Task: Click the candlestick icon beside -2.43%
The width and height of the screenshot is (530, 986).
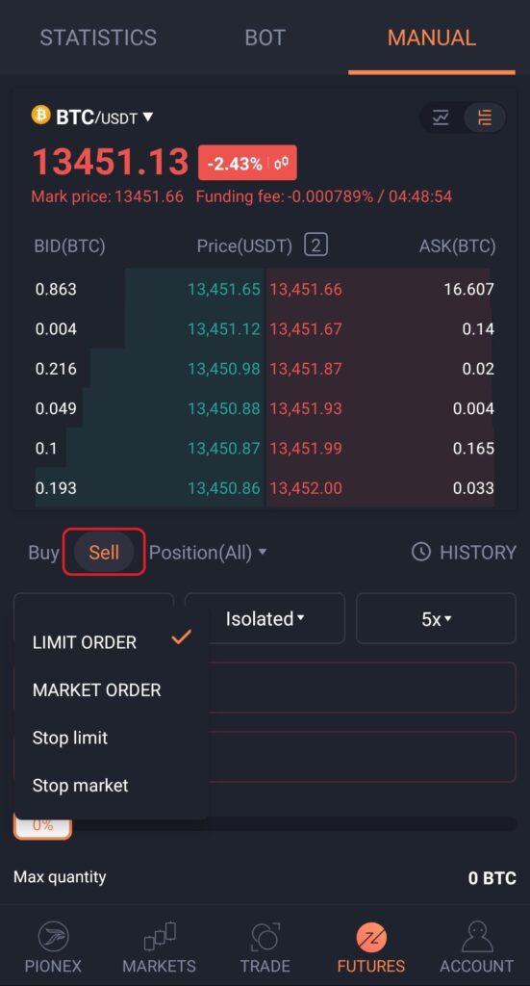Action: (x=281, y=164)
